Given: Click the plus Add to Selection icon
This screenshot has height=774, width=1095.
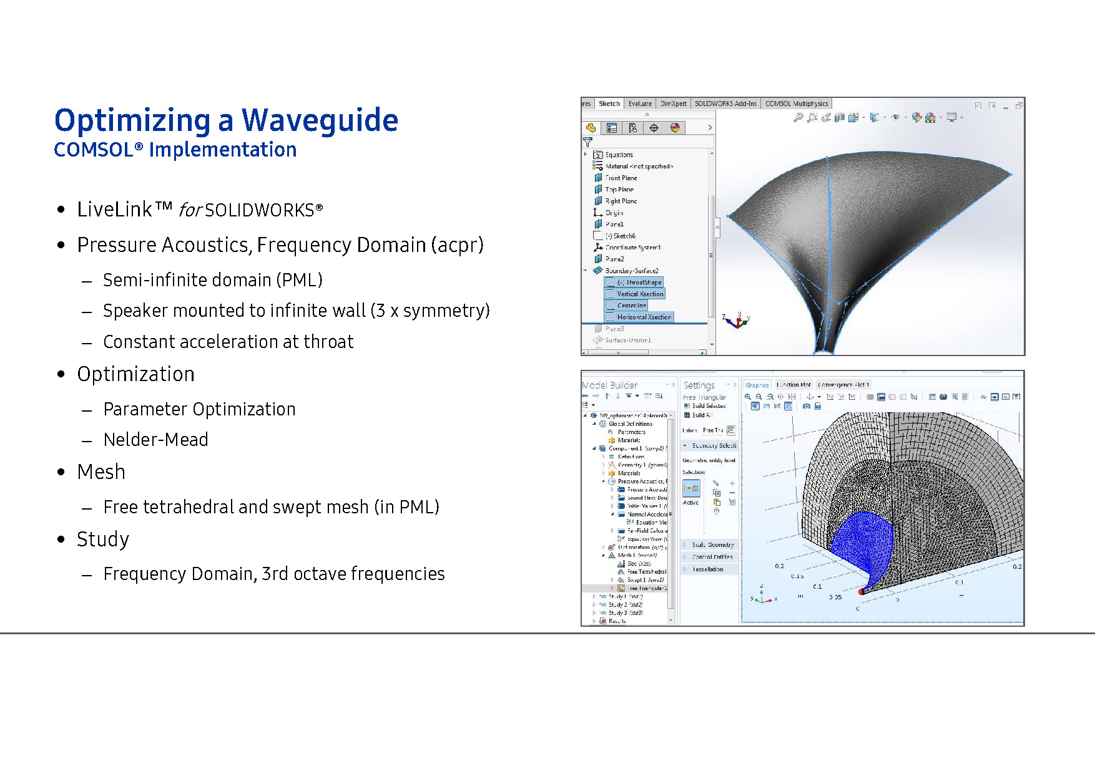Looking at the screenshot, I should (732, 483).
